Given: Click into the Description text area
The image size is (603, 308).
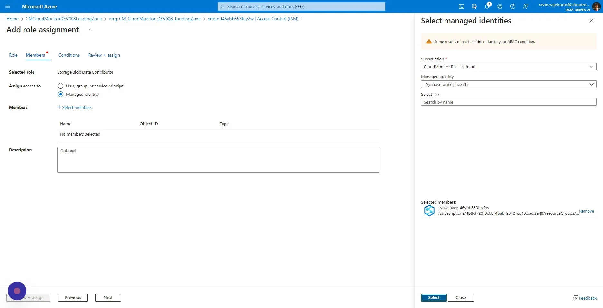Looking at the screenshot, I should [x=218, y=160].
